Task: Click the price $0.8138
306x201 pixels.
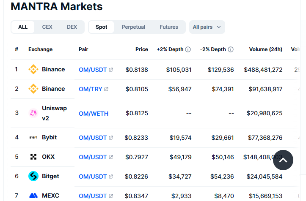Action: click(137, 70)
